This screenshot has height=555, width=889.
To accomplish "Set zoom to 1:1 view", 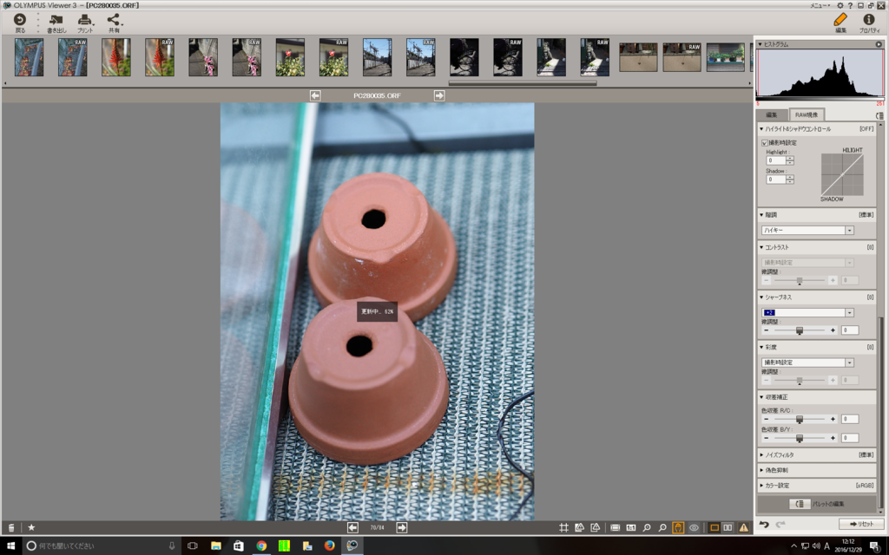I will point(630,527).
